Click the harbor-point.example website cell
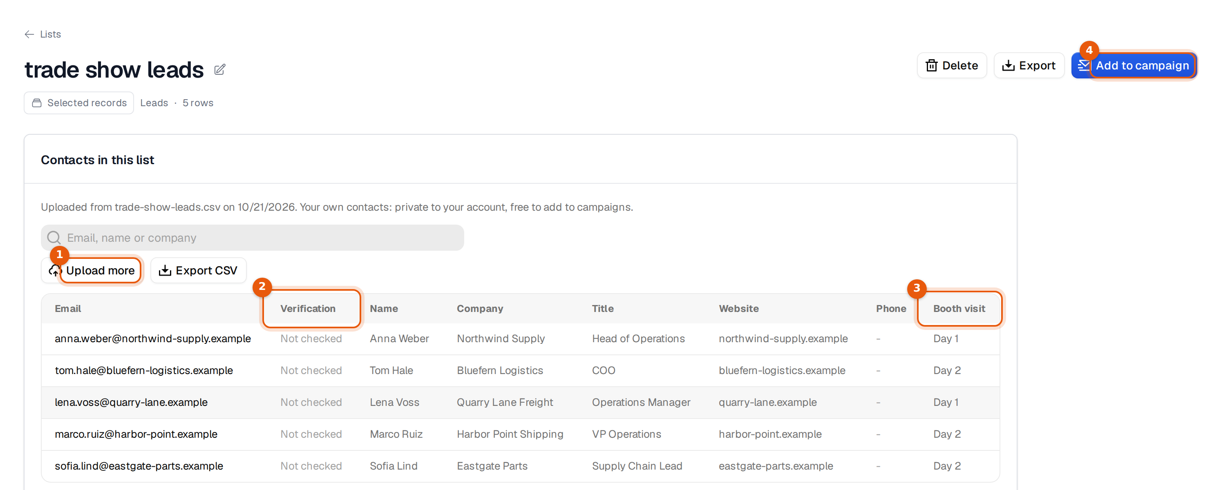The image size is (1230, 490). 770,434
